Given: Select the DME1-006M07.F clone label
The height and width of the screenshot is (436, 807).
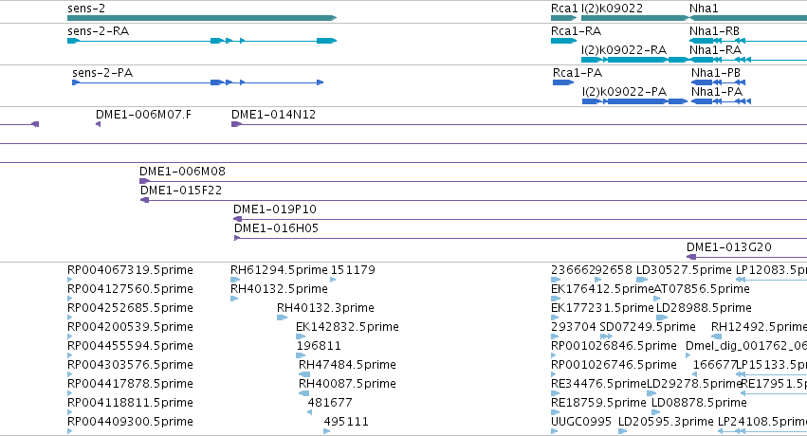Looking at the screenshot, I should pyautogui.click(x=143, y=114).
